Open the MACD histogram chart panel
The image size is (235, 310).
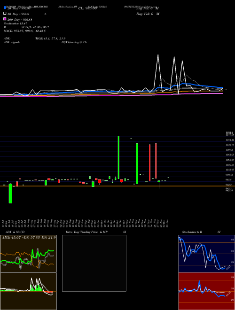coord(28,291)
